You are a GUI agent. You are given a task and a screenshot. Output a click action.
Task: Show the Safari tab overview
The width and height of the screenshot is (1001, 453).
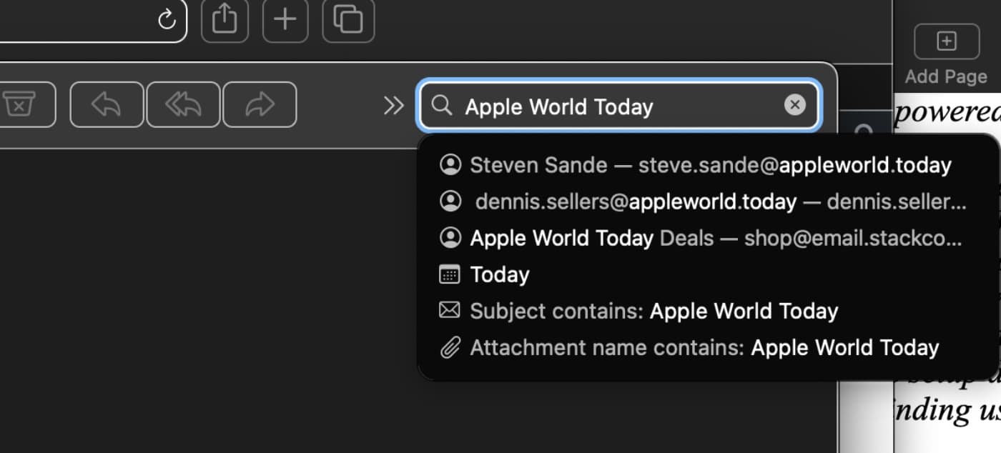pyautogui.click(x=348, y=19)
